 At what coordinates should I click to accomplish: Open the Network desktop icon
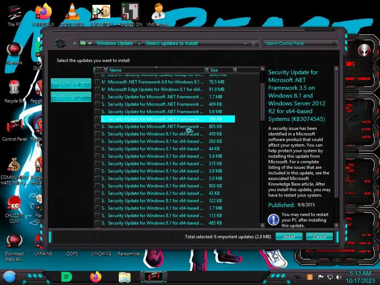click(14, 54)
